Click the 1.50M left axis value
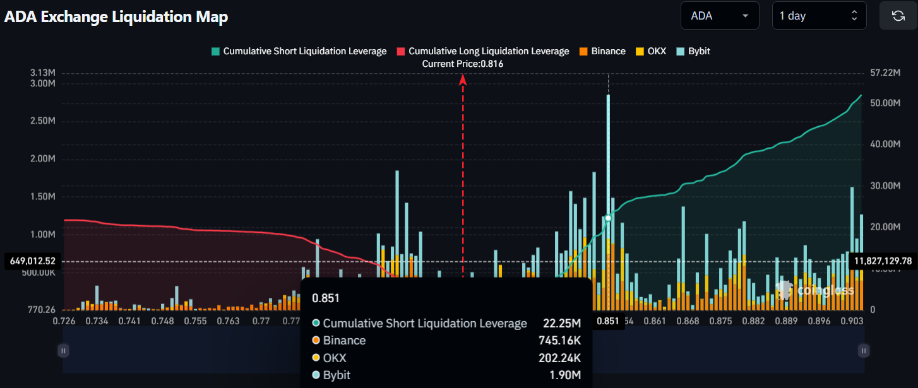Viewport: 918px width, 388px height. (42, 196)
